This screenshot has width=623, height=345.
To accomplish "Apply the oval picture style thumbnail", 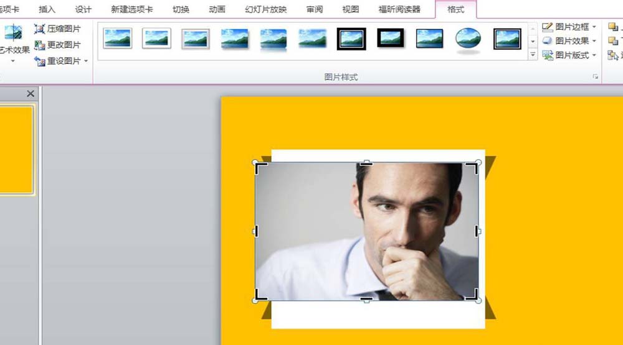I will (x=468, y=39).
